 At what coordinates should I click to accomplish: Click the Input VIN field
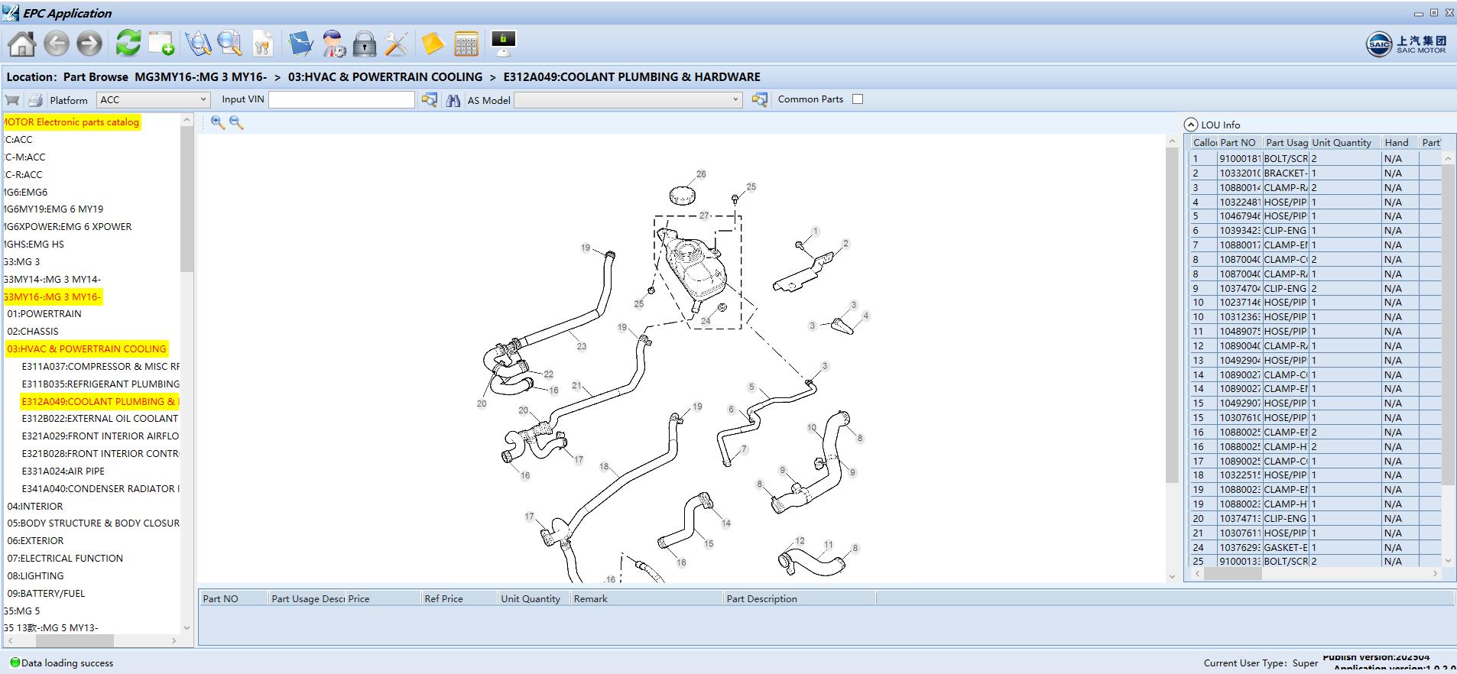(342, 99)
